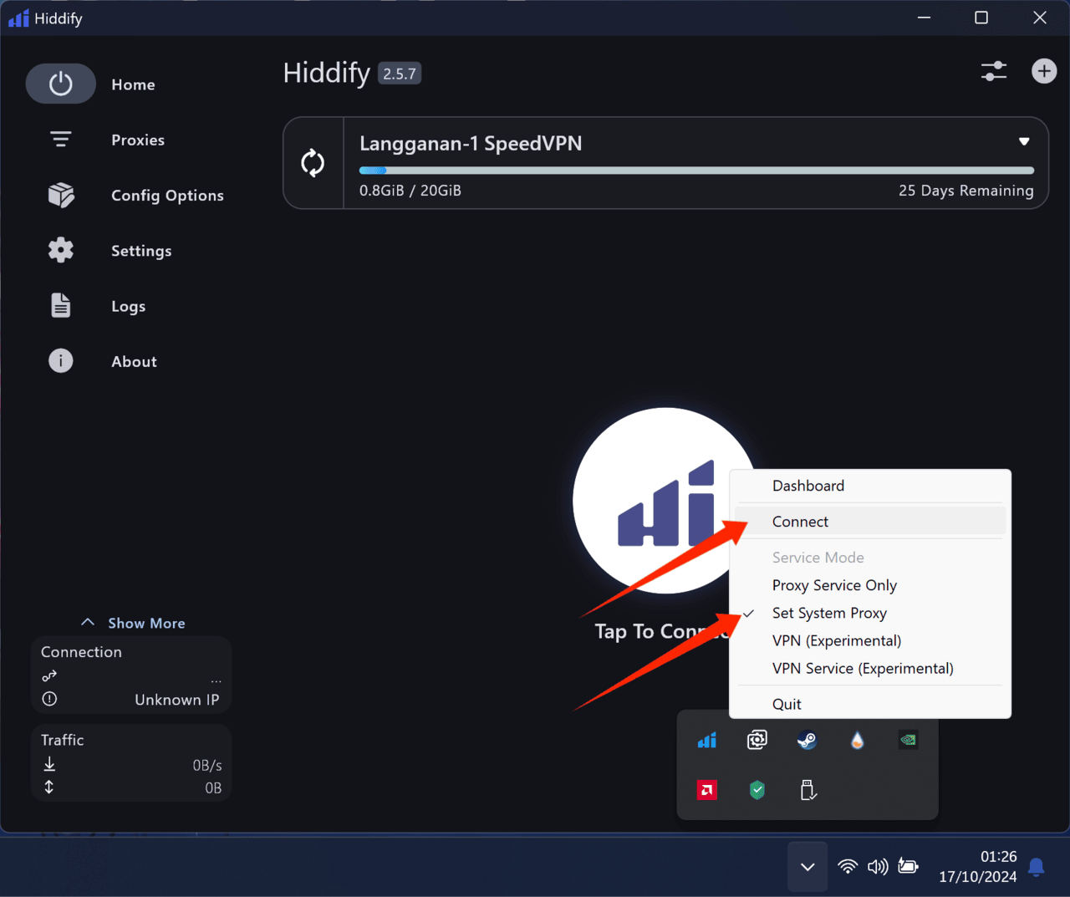This screenshot has height=897, width=1070.
Task: Click the NVIDIA tray icon
Action: coord(908,740)
